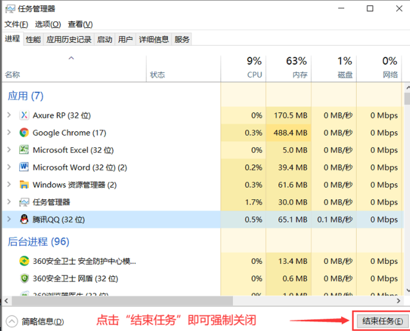Click the Google Chrome icon in process list
The image size is (410, 331).
point(24,133)
